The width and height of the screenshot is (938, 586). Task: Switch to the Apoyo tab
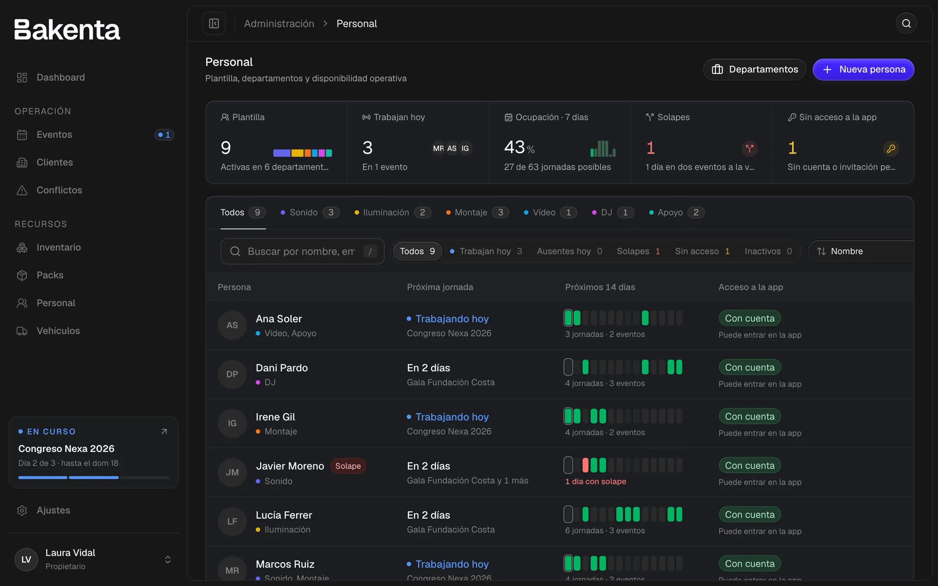click(676, 212)
